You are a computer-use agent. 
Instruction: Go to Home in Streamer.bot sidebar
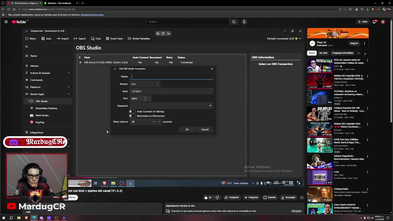coord(33,56)
